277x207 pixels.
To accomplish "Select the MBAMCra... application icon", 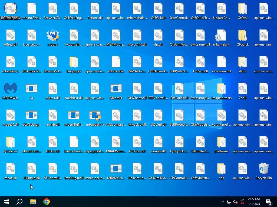I will point(116,168).
